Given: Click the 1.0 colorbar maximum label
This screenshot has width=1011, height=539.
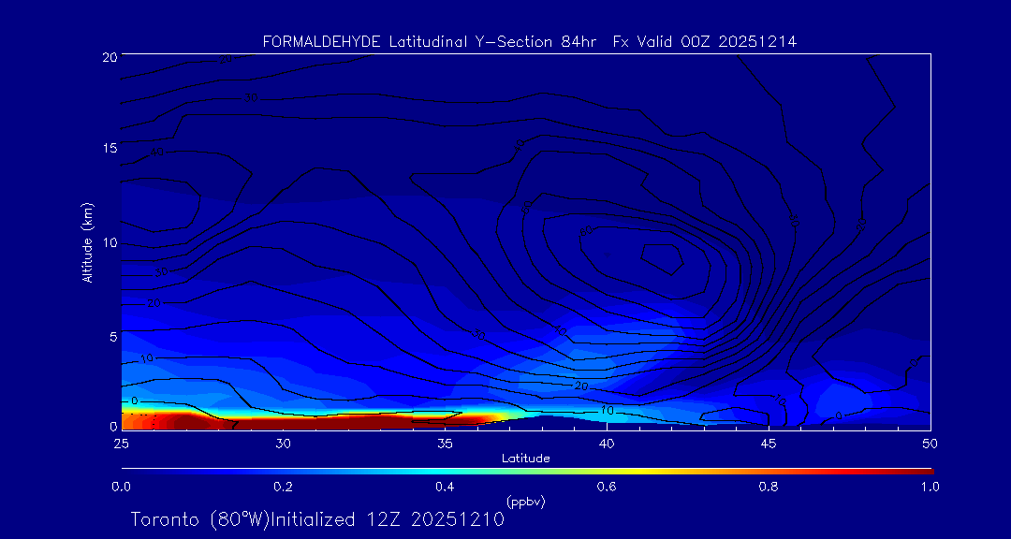Looking at the screenshot, I should click(x=929, y=487).
